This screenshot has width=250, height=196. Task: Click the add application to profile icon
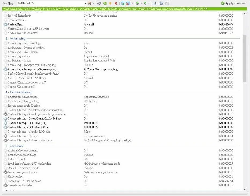tap(123, 3)
